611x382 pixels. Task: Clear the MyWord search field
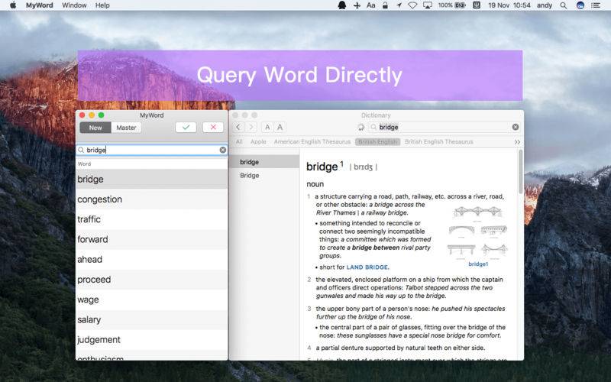[222, 150]
